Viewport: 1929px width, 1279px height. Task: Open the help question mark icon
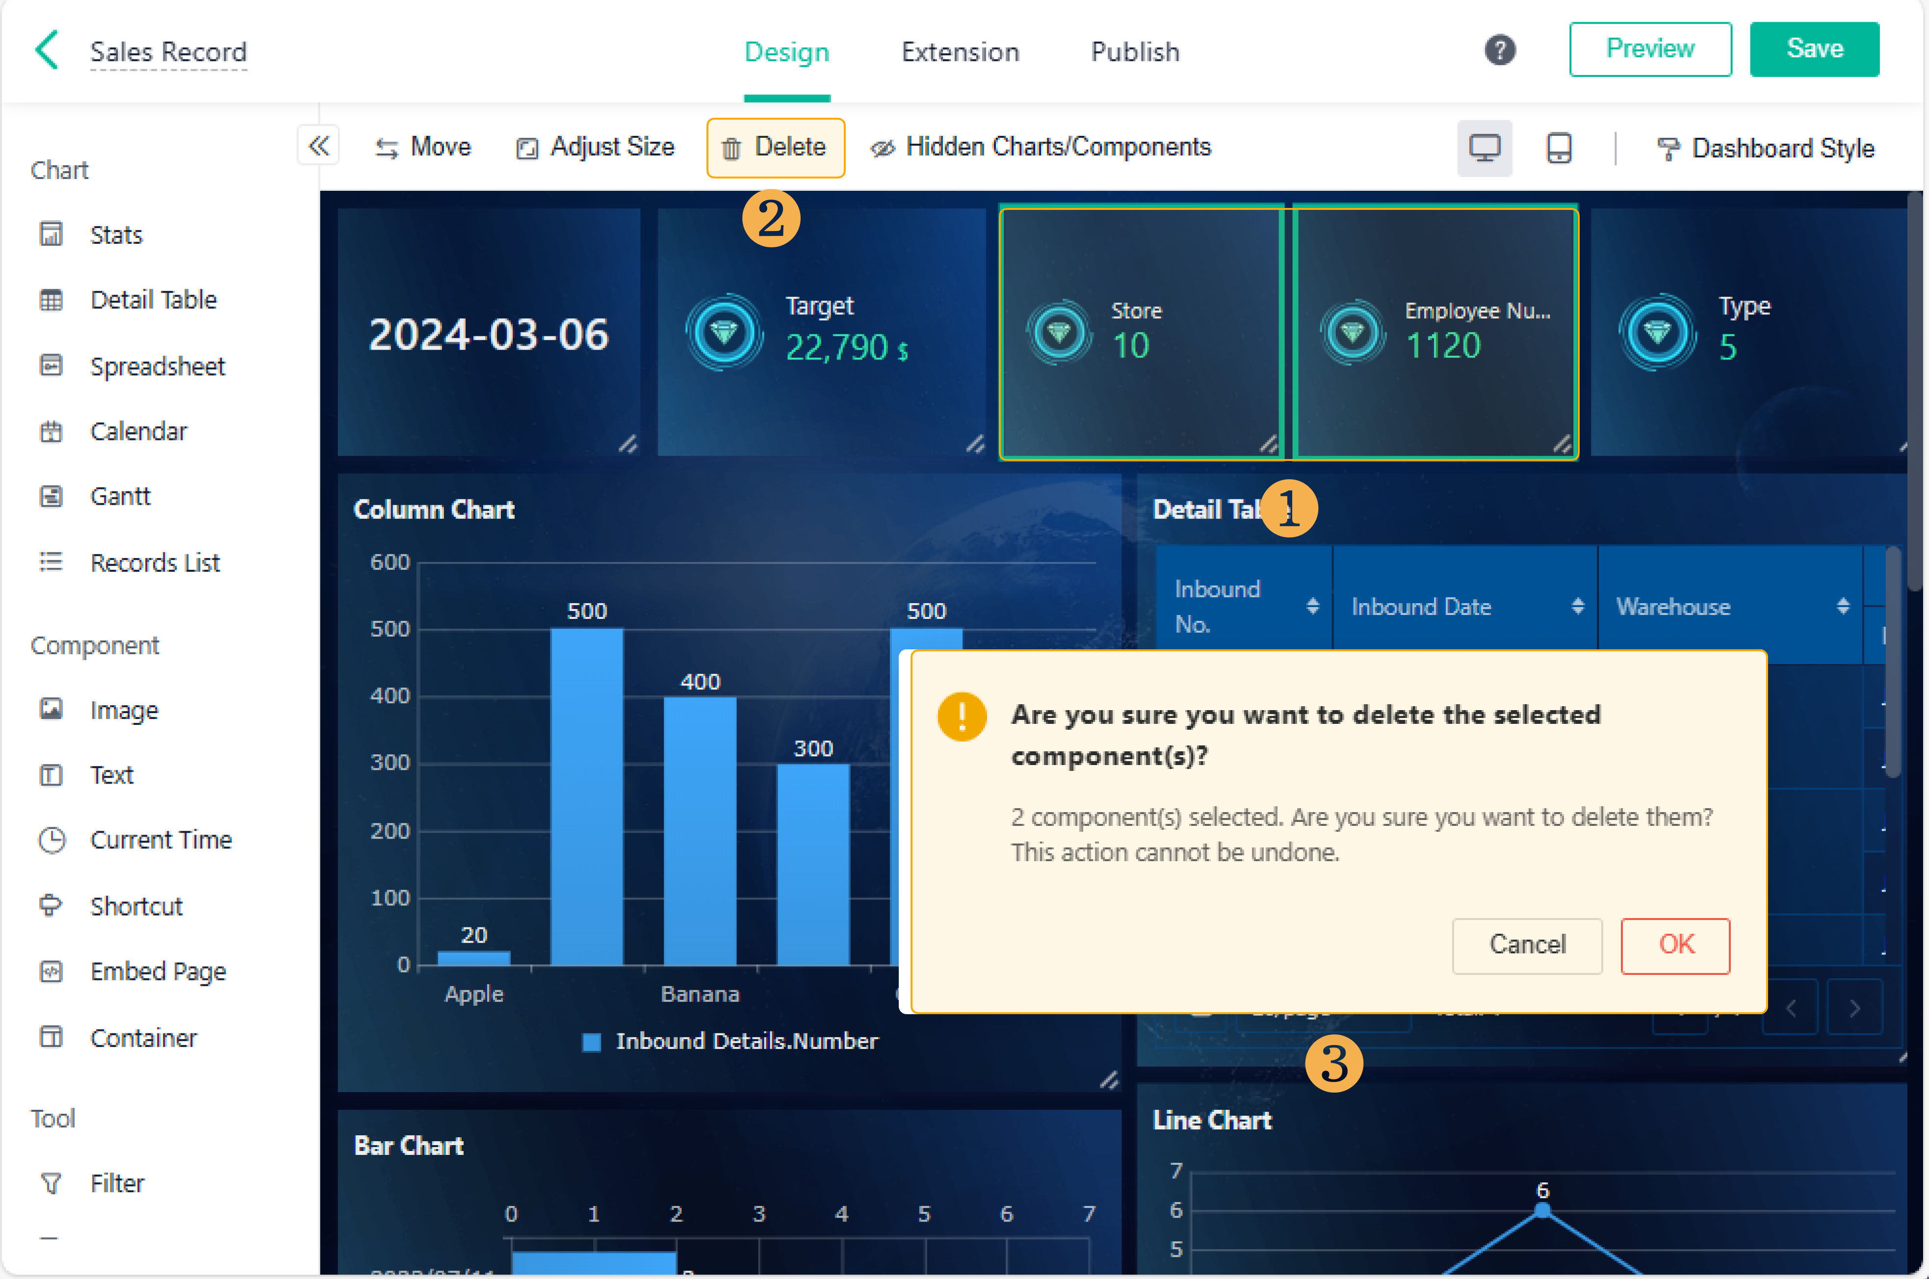(x=1499, y=51)
